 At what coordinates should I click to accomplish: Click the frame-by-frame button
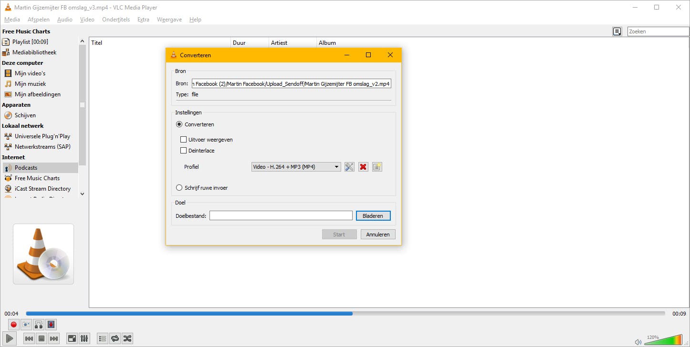[51, 325]
